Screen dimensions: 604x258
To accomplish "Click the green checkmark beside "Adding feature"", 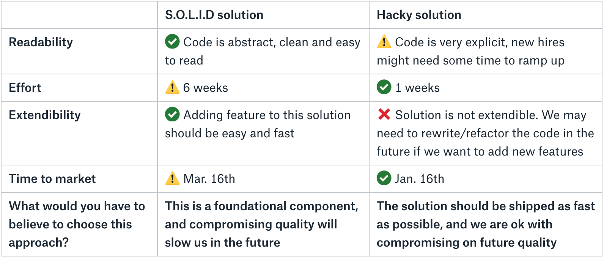I will tap(172, 114).
